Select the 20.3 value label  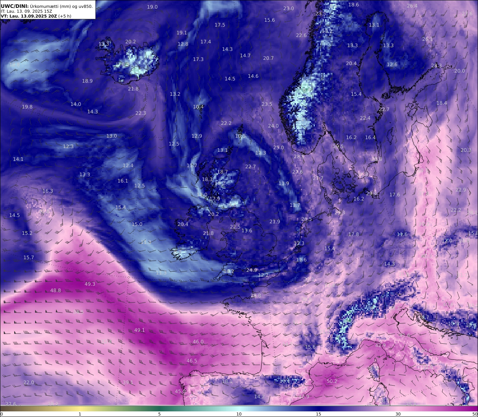click(466, 150)
